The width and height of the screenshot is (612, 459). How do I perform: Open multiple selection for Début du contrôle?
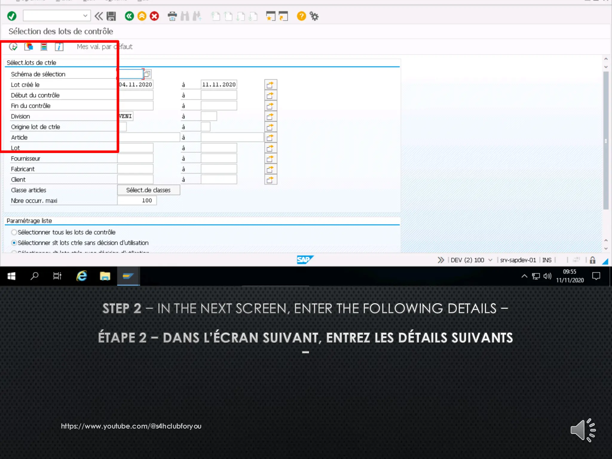(270, 95)
